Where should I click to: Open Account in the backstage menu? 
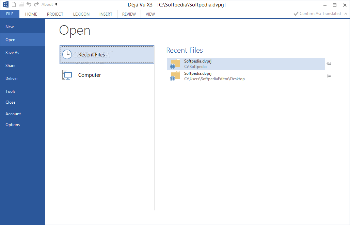[x=22, y=114]
